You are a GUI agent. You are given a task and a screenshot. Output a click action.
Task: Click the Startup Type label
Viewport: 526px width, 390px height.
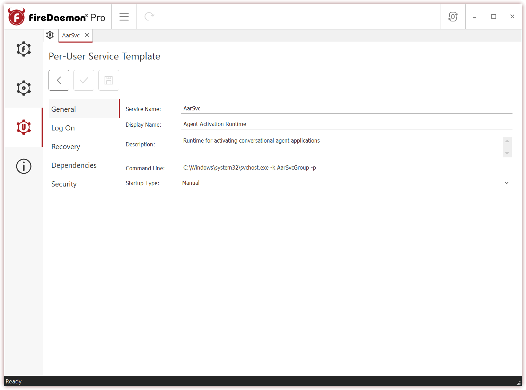(x=142, y=183)
